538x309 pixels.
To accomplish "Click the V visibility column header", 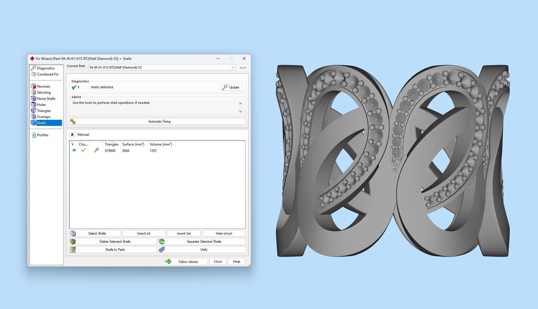I will pyautogui.click(x=73, y=144).
